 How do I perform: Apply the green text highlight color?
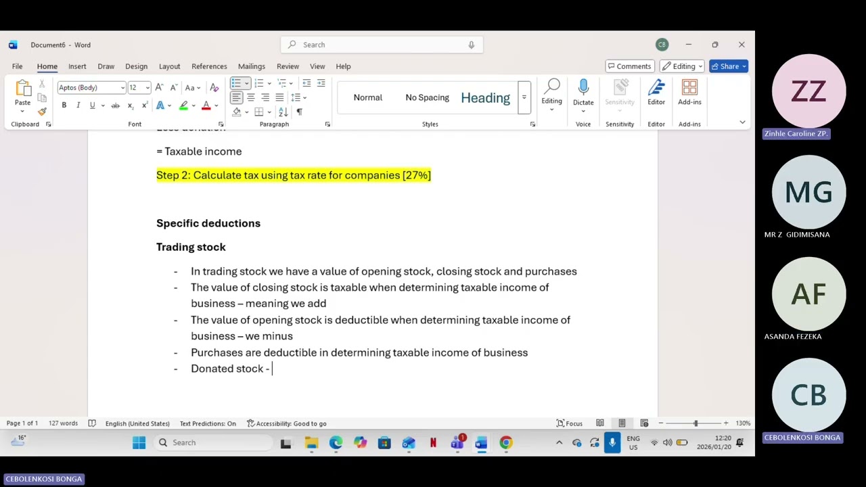(183, 106)
